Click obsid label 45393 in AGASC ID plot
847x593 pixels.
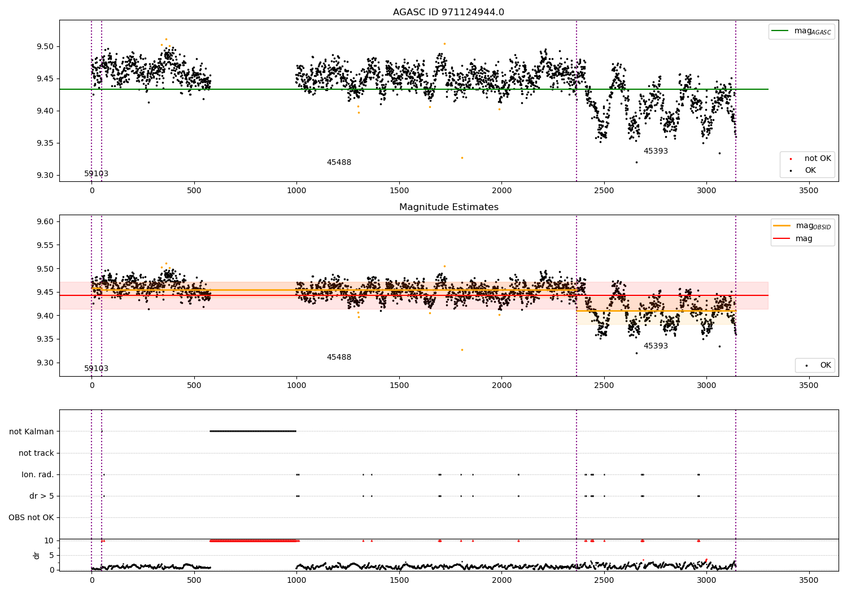[x=656, y=151]
